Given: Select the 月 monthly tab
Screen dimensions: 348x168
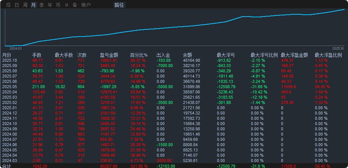Looking at the screenshot, I should click(33, 5).
